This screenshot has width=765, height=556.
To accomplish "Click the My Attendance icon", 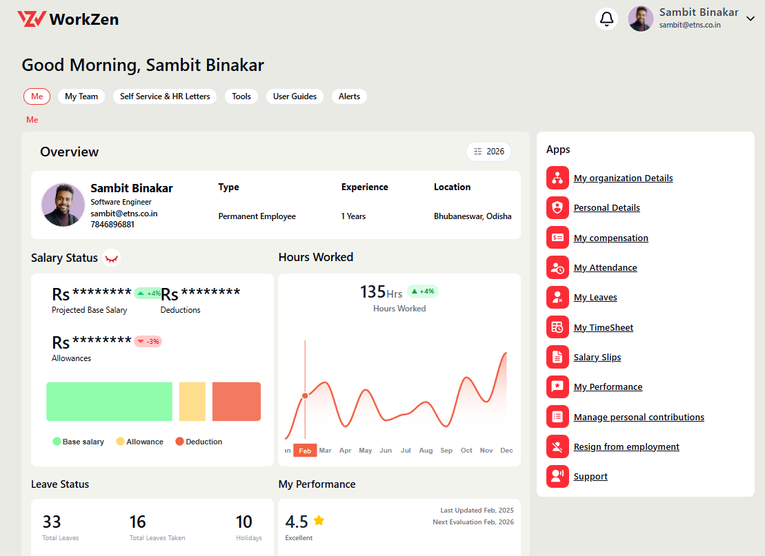I will (557, 267).
